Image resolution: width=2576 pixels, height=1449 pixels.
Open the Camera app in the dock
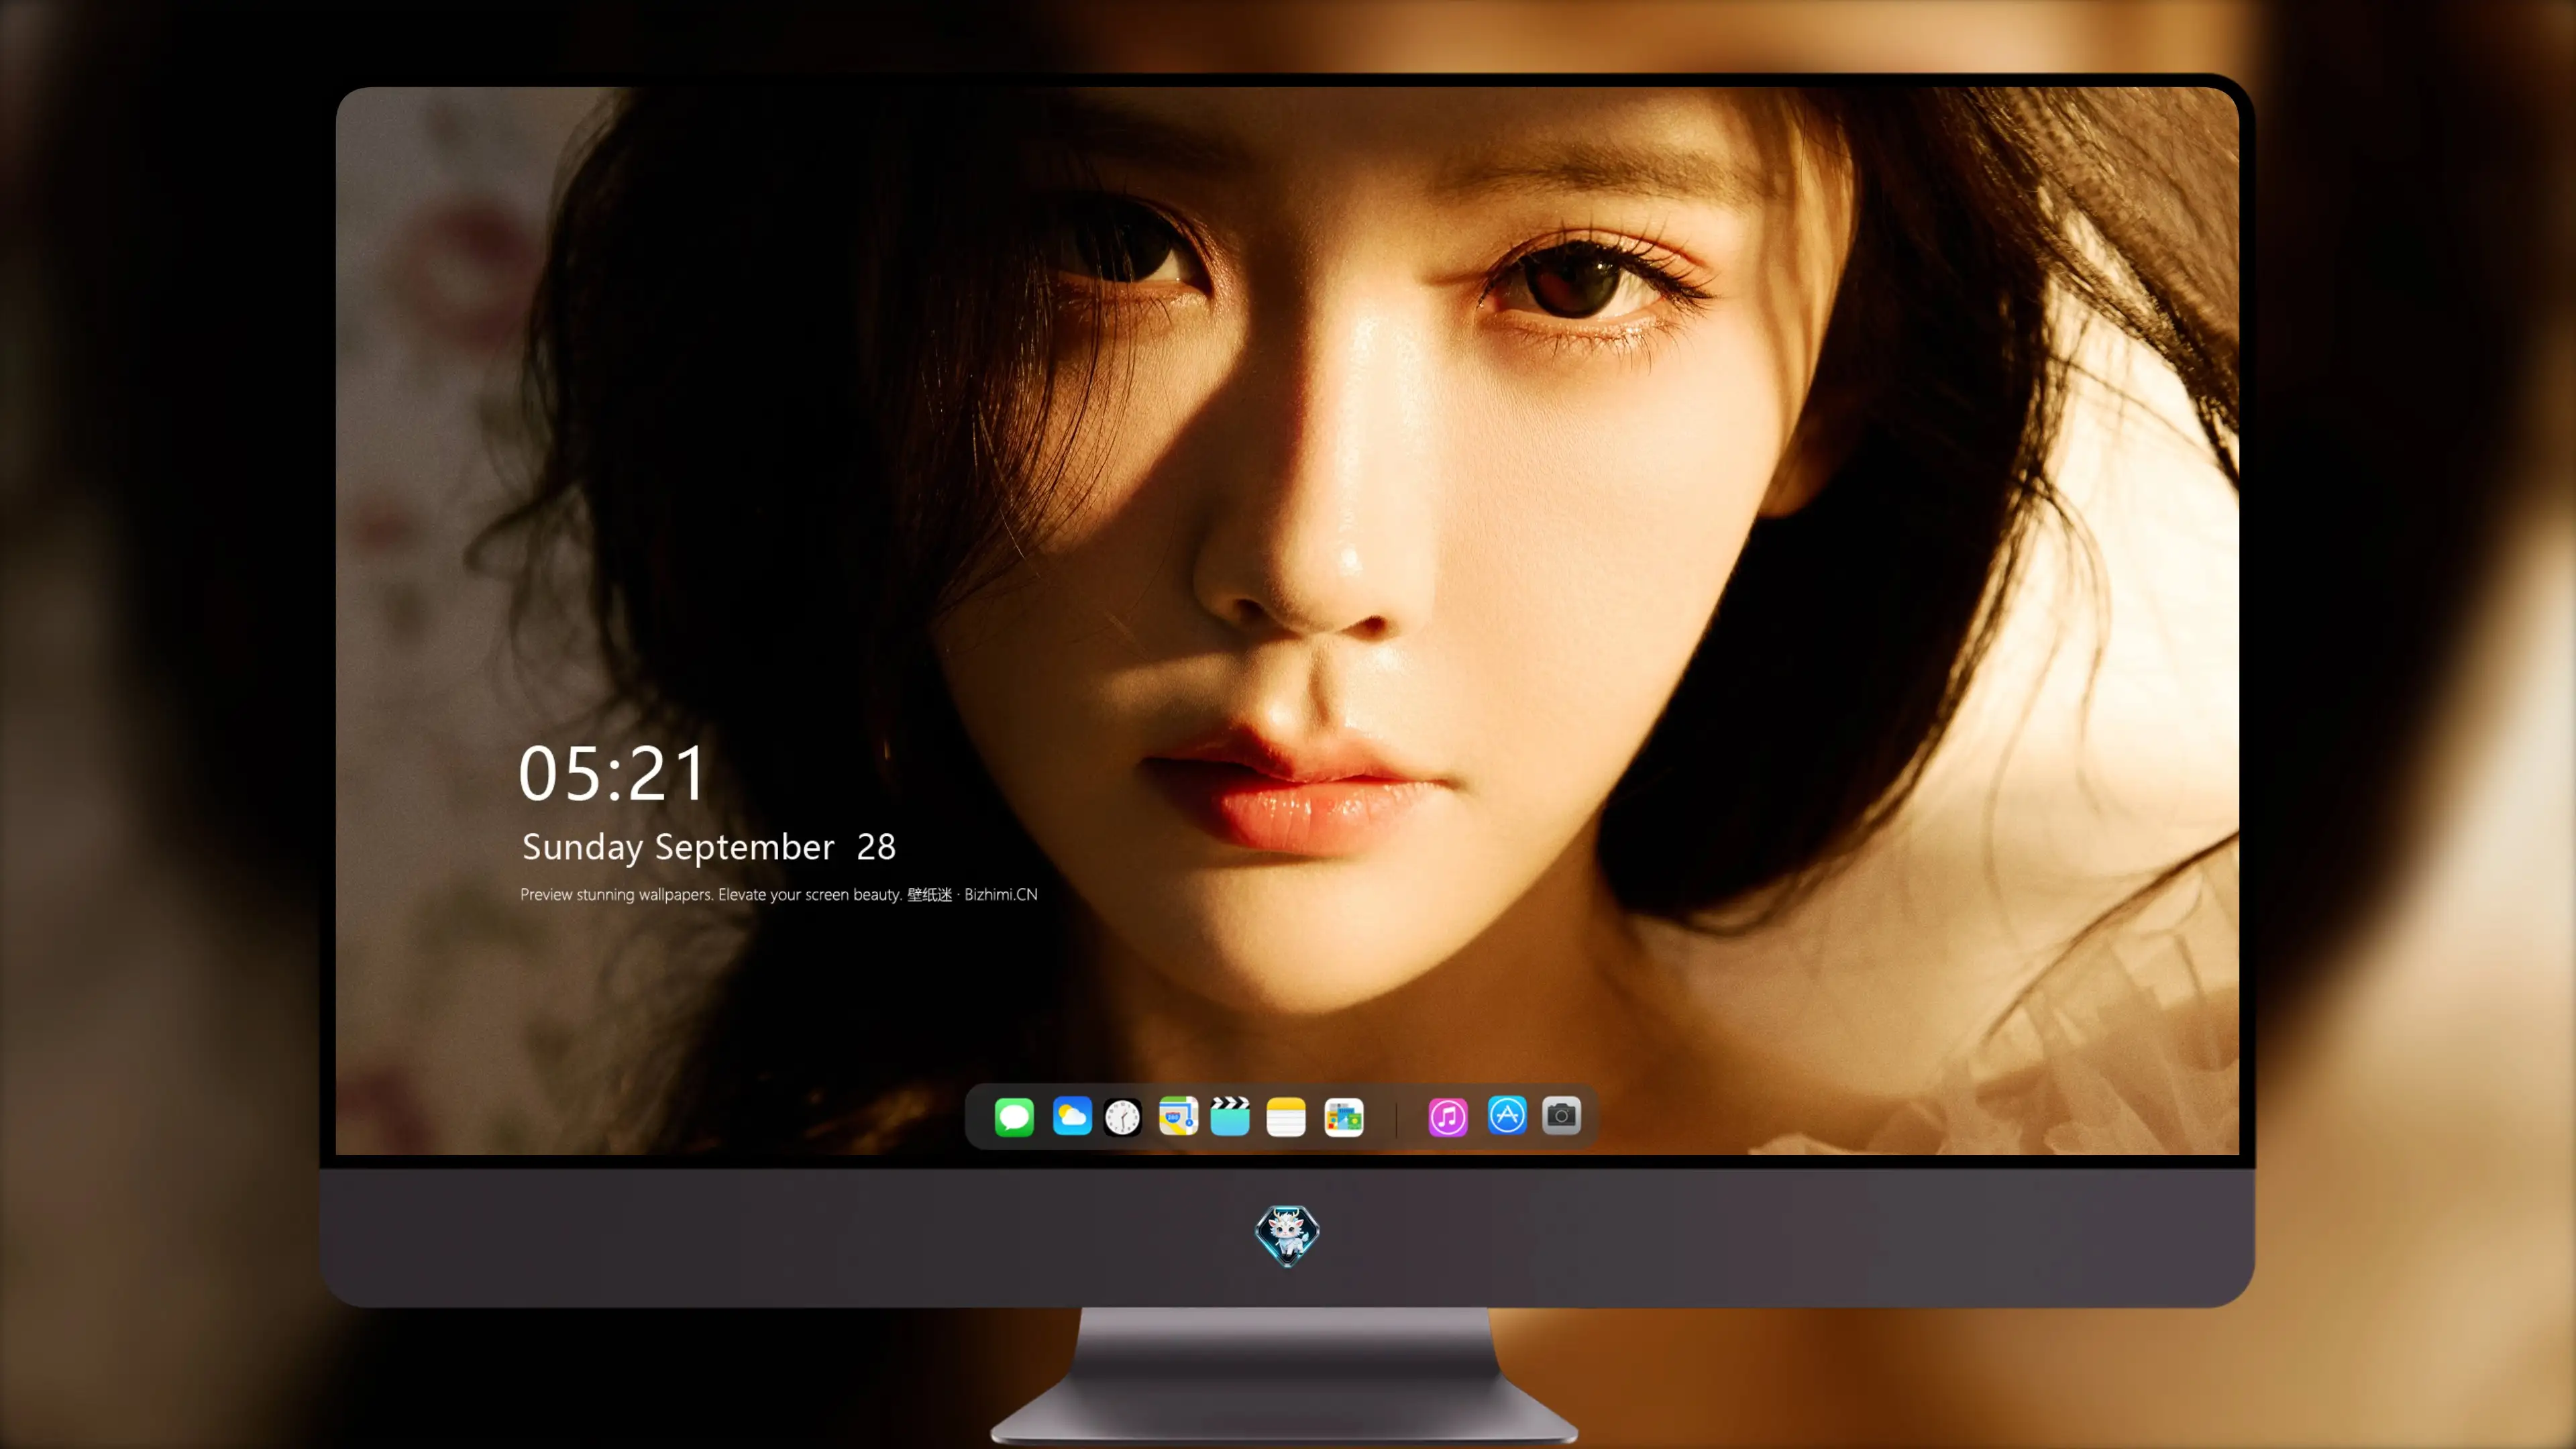click(1561, 1115)
